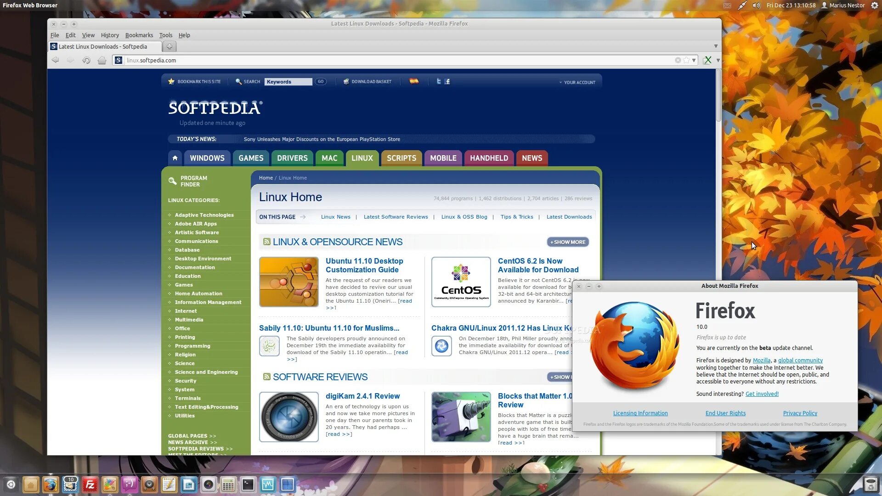Open the Download Basket
This screenshot has height=496, width=882.
(367, 81)
